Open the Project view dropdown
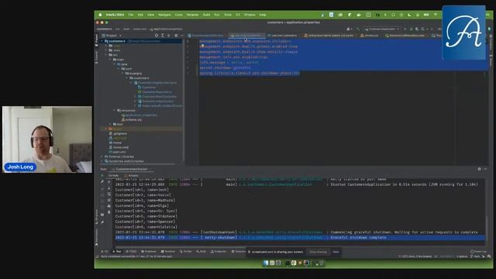 tap(112, 36)
